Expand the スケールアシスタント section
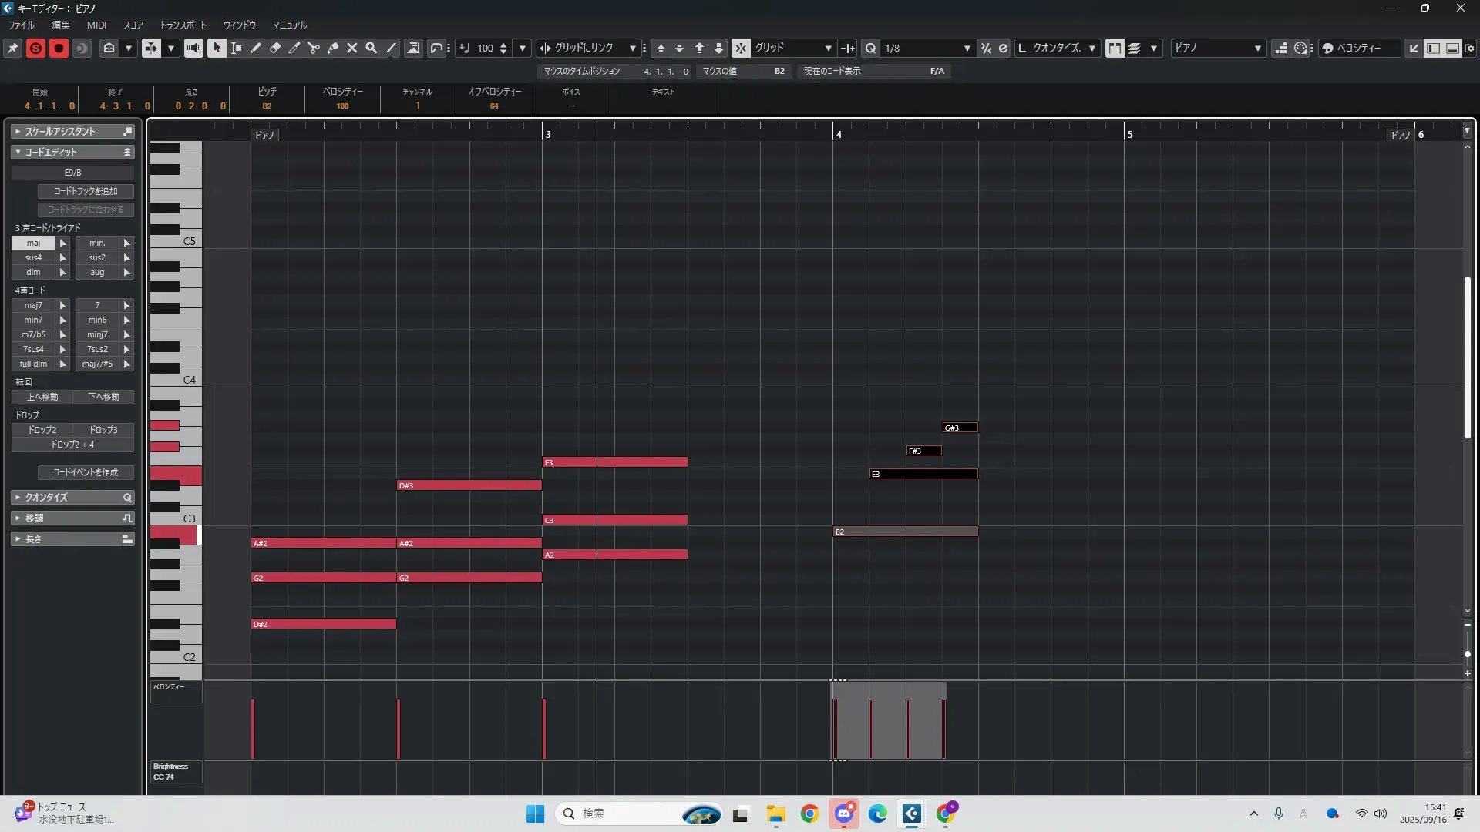 [x=72, y=132]
